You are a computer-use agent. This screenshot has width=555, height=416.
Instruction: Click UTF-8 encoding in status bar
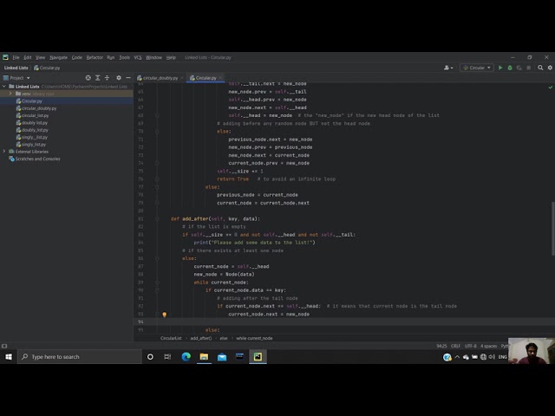point(470,346)
